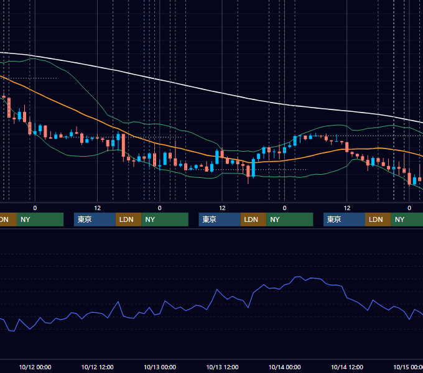Click the NY bar following 10/13 LDN session
The image size is (423, 373).
(290, 219)
